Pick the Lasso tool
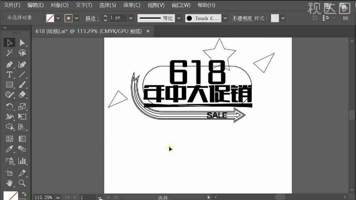This screenshot has width=356, height=200. [x=22, y=53]
